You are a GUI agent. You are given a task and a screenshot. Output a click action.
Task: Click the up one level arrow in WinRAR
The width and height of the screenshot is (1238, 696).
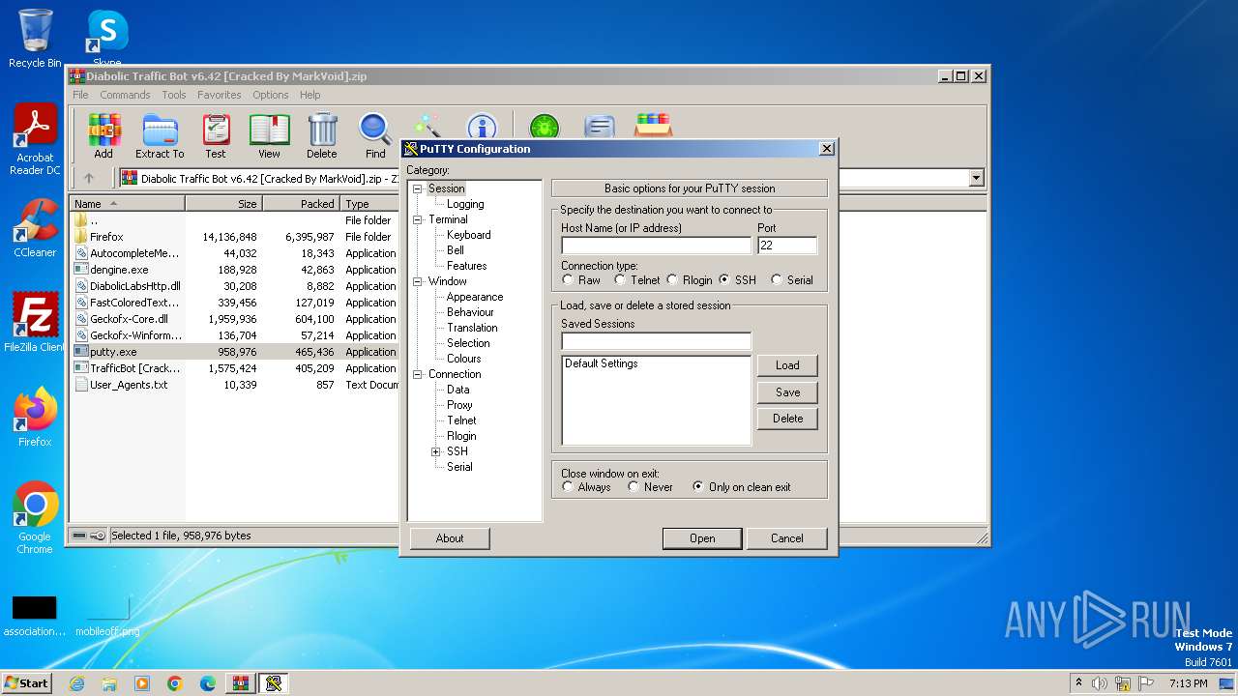pyautogui.click(x=89, y=178)
